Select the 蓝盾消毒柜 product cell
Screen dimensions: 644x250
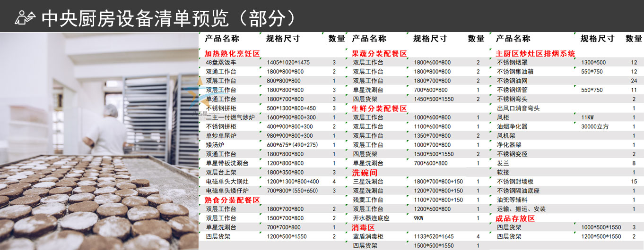point(368,236)
